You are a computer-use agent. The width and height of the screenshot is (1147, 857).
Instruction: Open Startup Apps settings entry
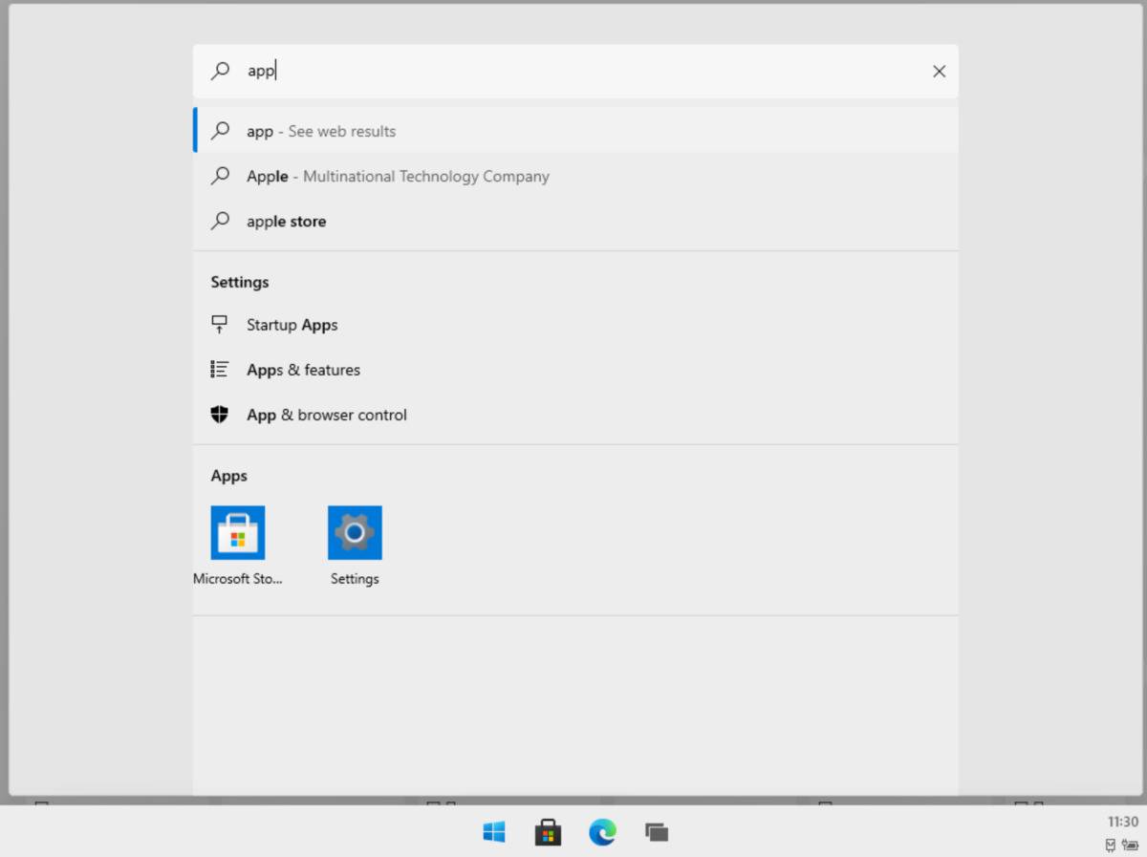tap(292, 325)
